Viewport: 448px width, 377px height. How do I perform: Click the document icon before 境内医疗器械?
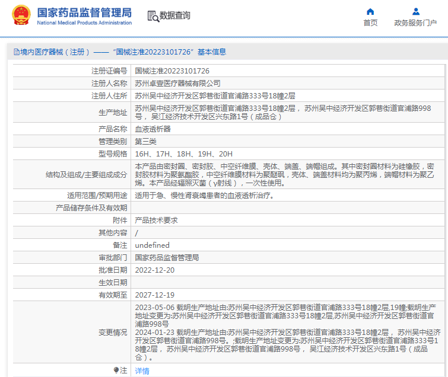17,52
